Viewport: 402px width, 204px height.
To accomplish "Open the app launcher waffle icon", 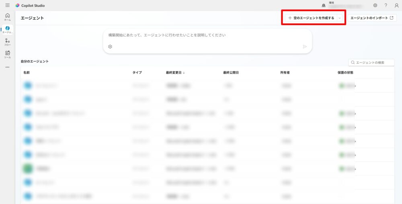I will coord(7,5).
